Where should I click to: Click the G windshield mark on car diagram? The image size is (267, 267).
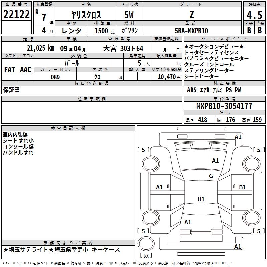(211, 176)
